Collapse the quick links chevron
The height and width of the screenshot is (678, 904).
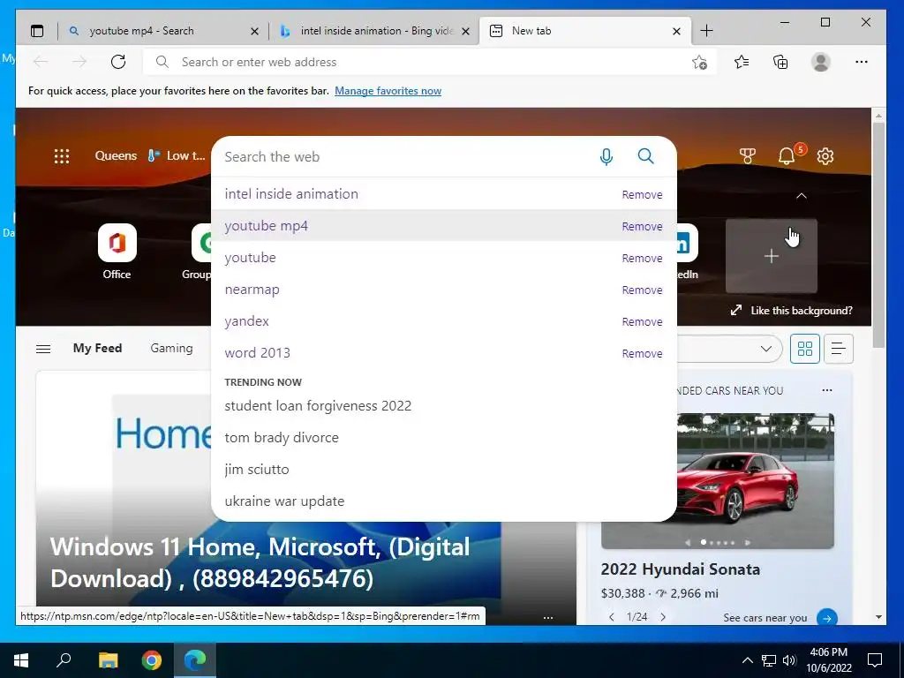click(802, 196)
